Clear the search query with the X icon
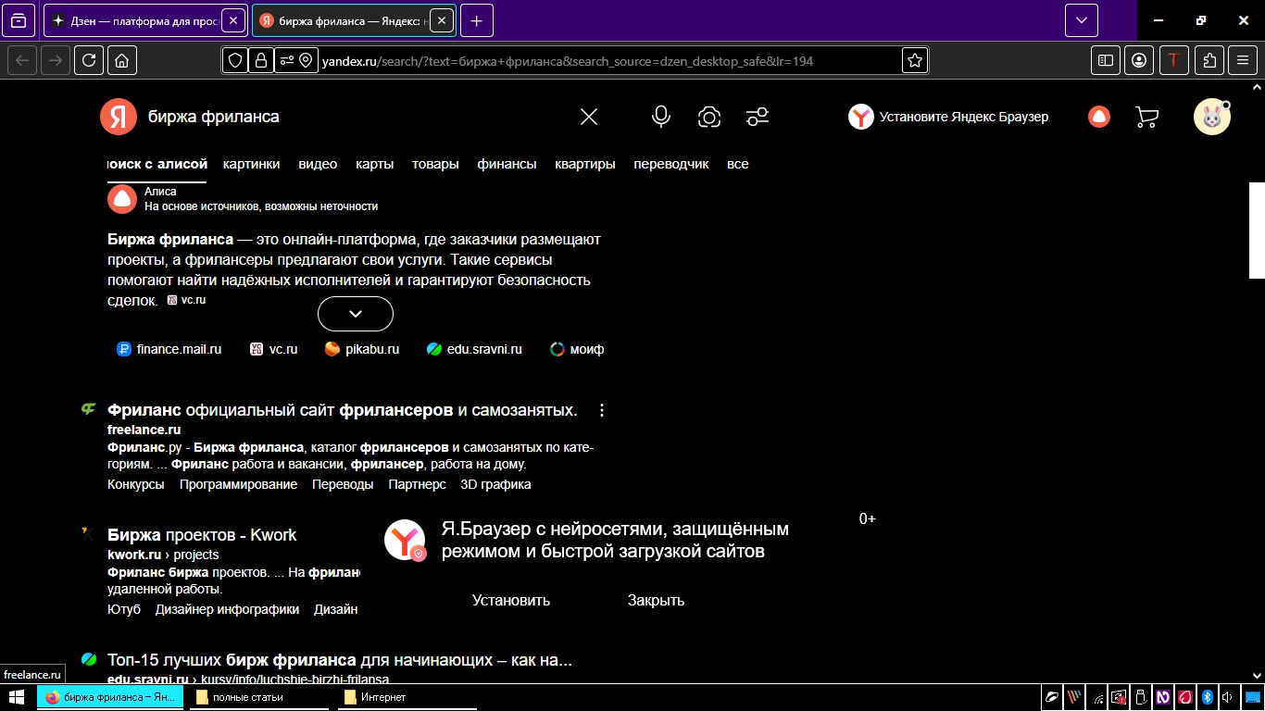Image resolution: width=1265 pixels, height=711 pixels. tap(589, 117)
